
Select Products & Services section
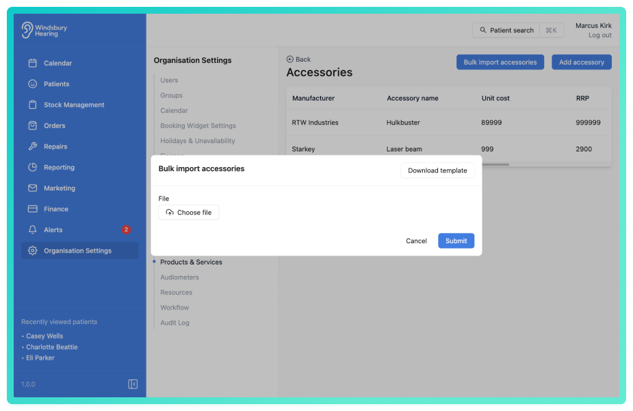(191, 262)
